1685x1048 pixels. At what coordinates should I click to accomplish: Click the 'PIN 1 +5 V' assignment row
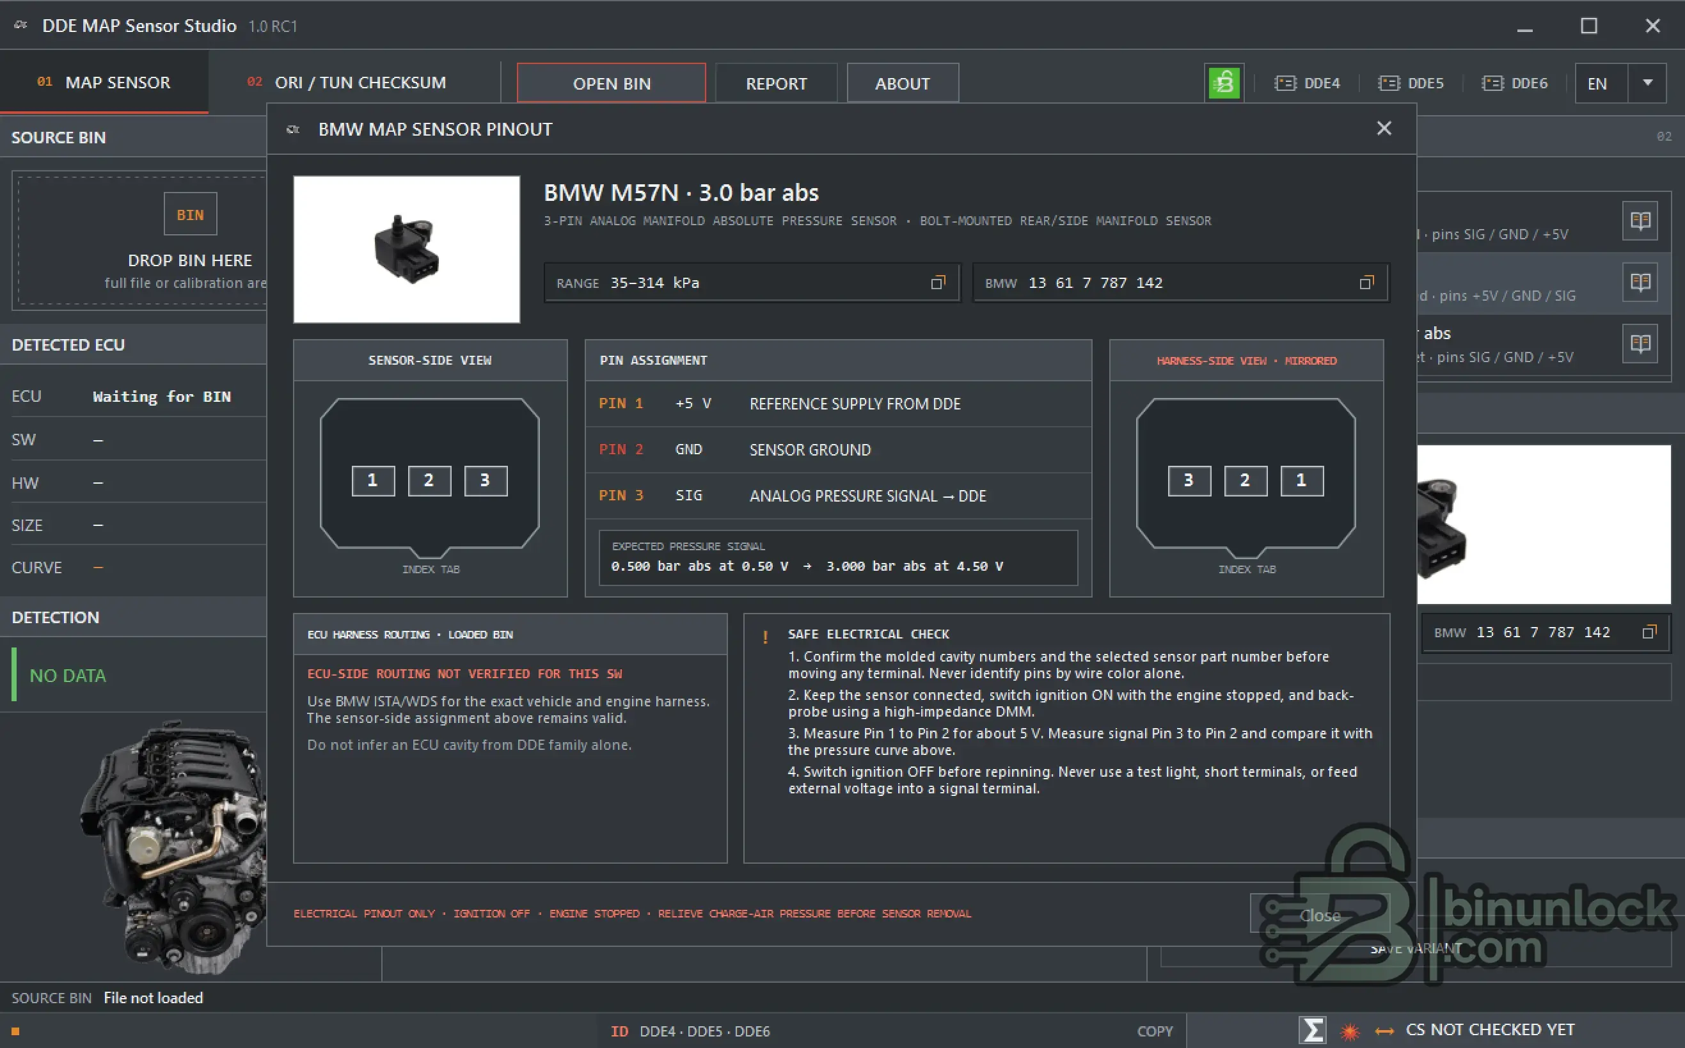click(x=839, y=403)
